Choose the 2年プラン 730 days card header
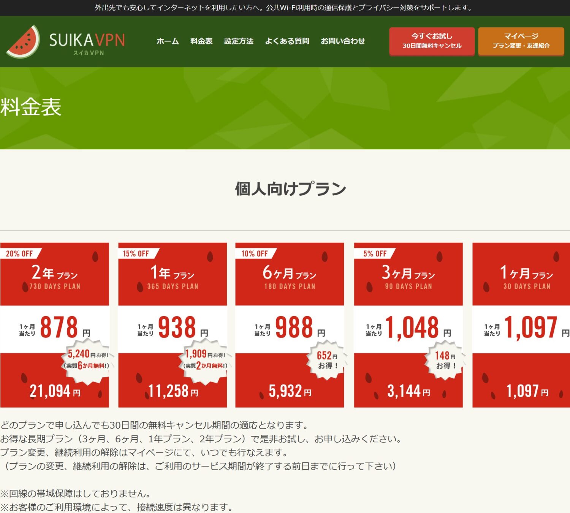The width and height of the screenshot is (570, 513). coord(55,274)
